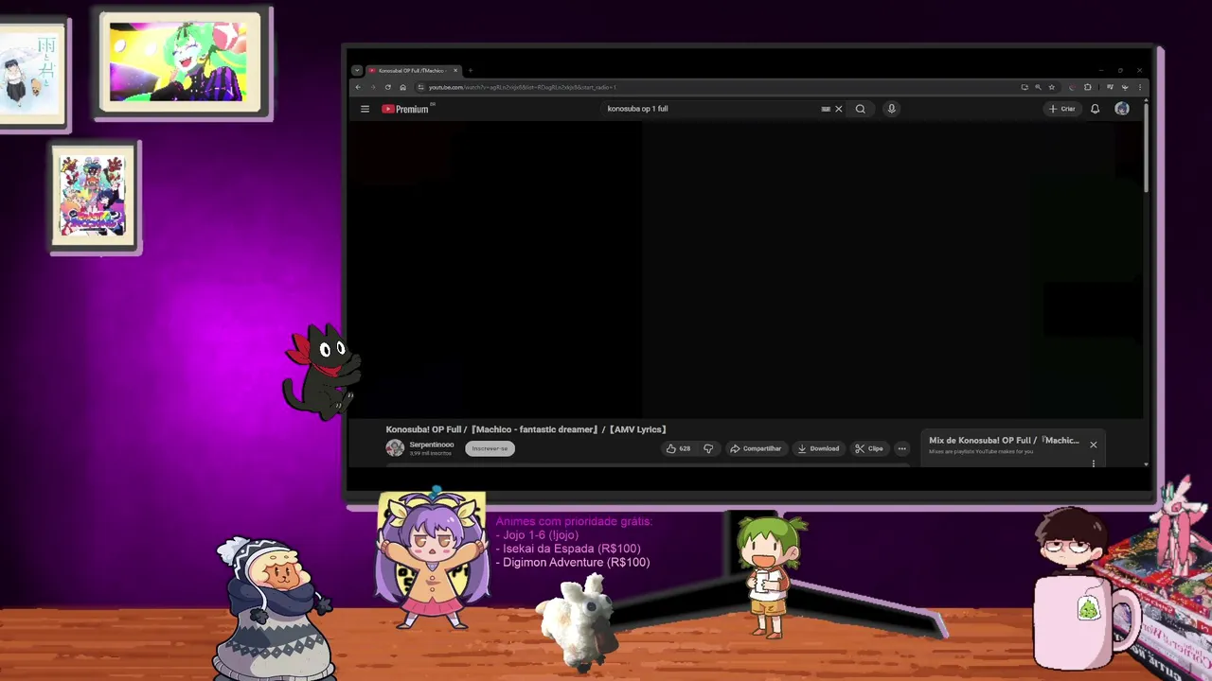
Task: Click the browser home icon
Action: click(402, 87)
